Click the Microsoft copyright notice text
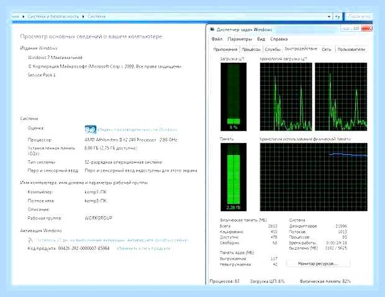 click(x=104, y=66)
